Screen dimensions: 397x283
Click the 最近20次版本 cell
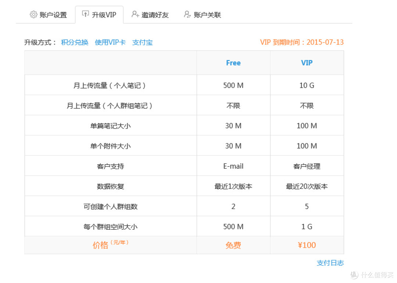coord(307,187)
